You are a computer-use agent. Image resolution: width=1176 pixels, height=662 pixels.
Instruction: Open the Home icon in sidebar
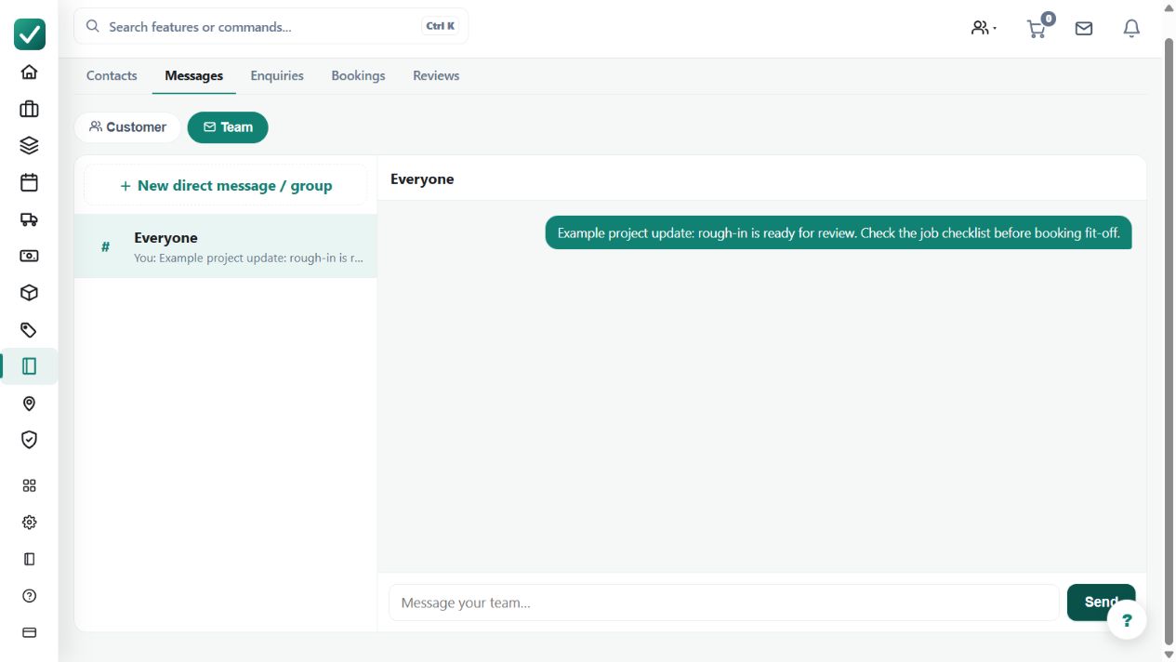pyautogui.click(x=29, y=72)
